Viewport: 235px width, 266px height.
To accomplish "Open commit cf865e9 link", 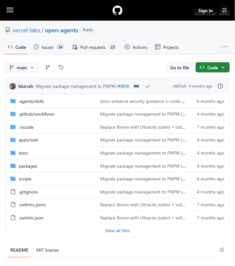I will 179,86.
